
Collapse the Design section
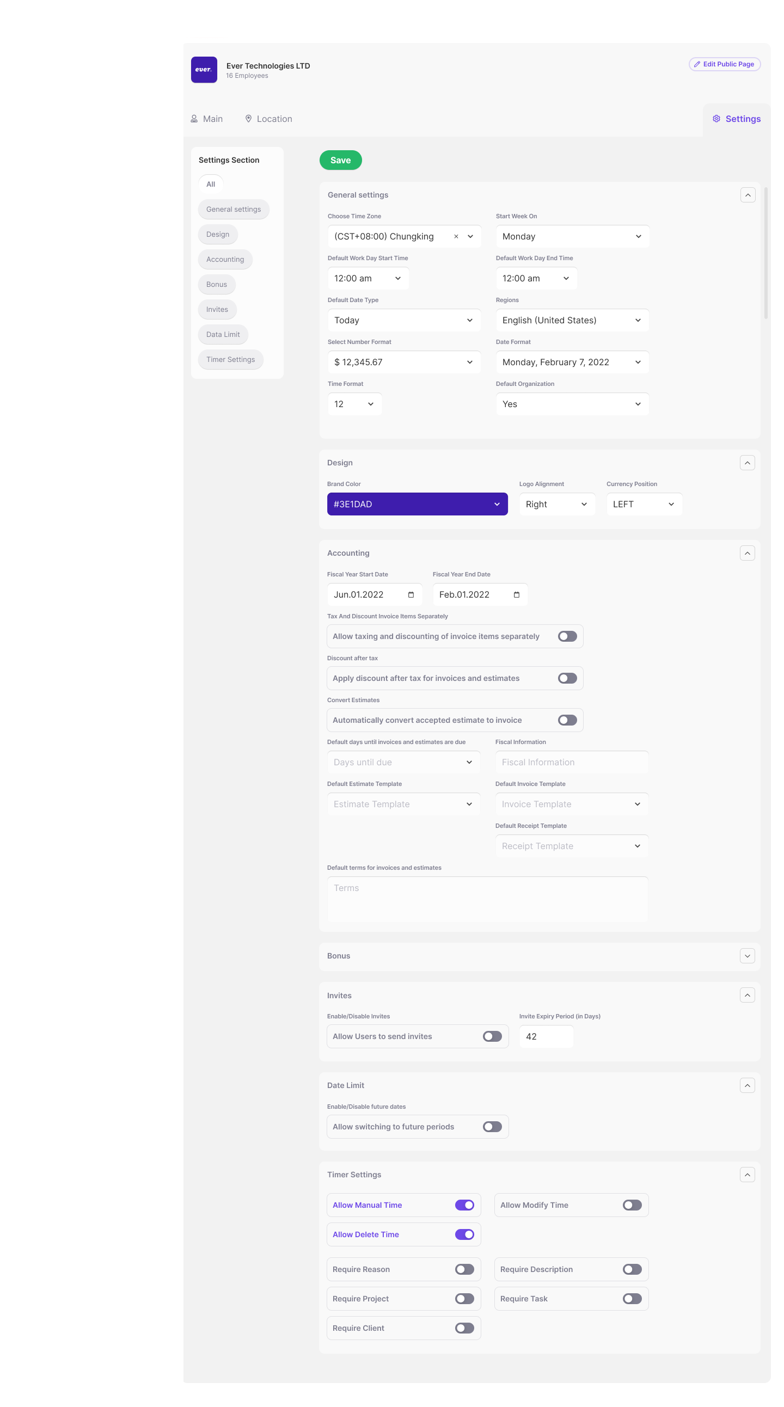[748, 463]
